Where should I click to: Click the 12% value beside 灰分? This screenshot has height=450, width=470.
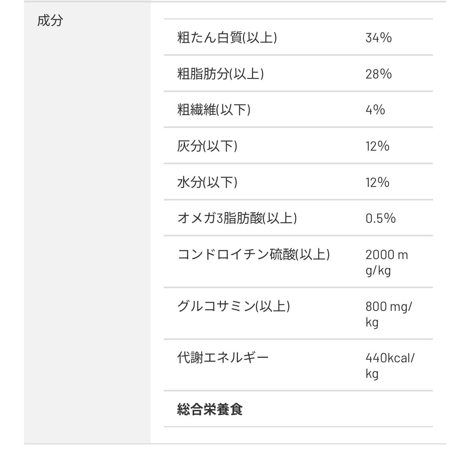377,146
